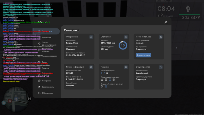The width and height of the screenshot is (204, 115).
Task: Click the blue round icon beside minimap
Action: click(x=4, y=103)
